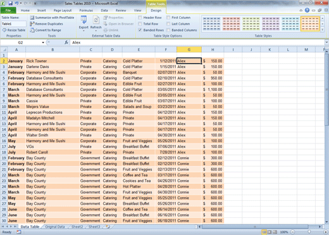Image resolution: width=329 pixels, height=235 pixels.
Task: Select column G header
Action: pyautogui.click(x=189, y=50)
